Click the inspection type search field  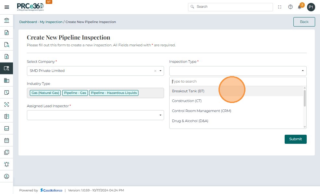pos(238,81)
